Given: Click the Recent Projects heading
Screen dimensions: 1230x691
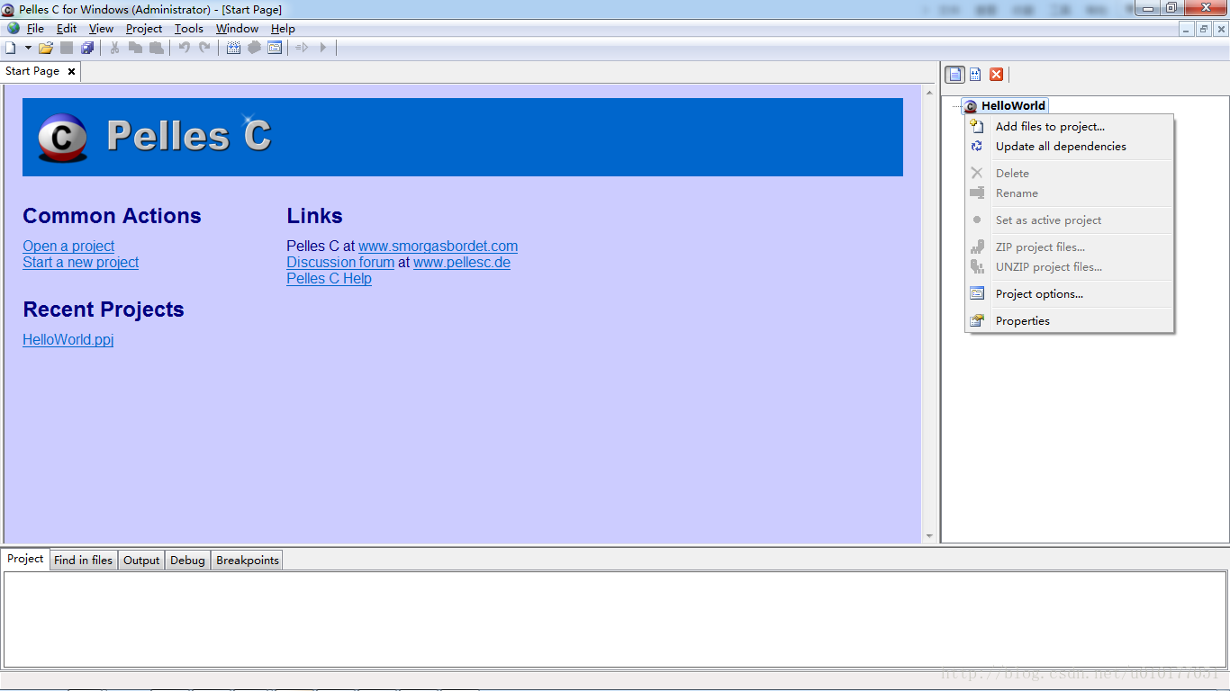Looking at the screenshot, I should 104,310.
